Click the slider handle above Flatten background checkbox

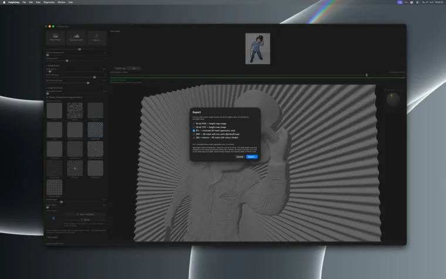[x=48, y=93]
